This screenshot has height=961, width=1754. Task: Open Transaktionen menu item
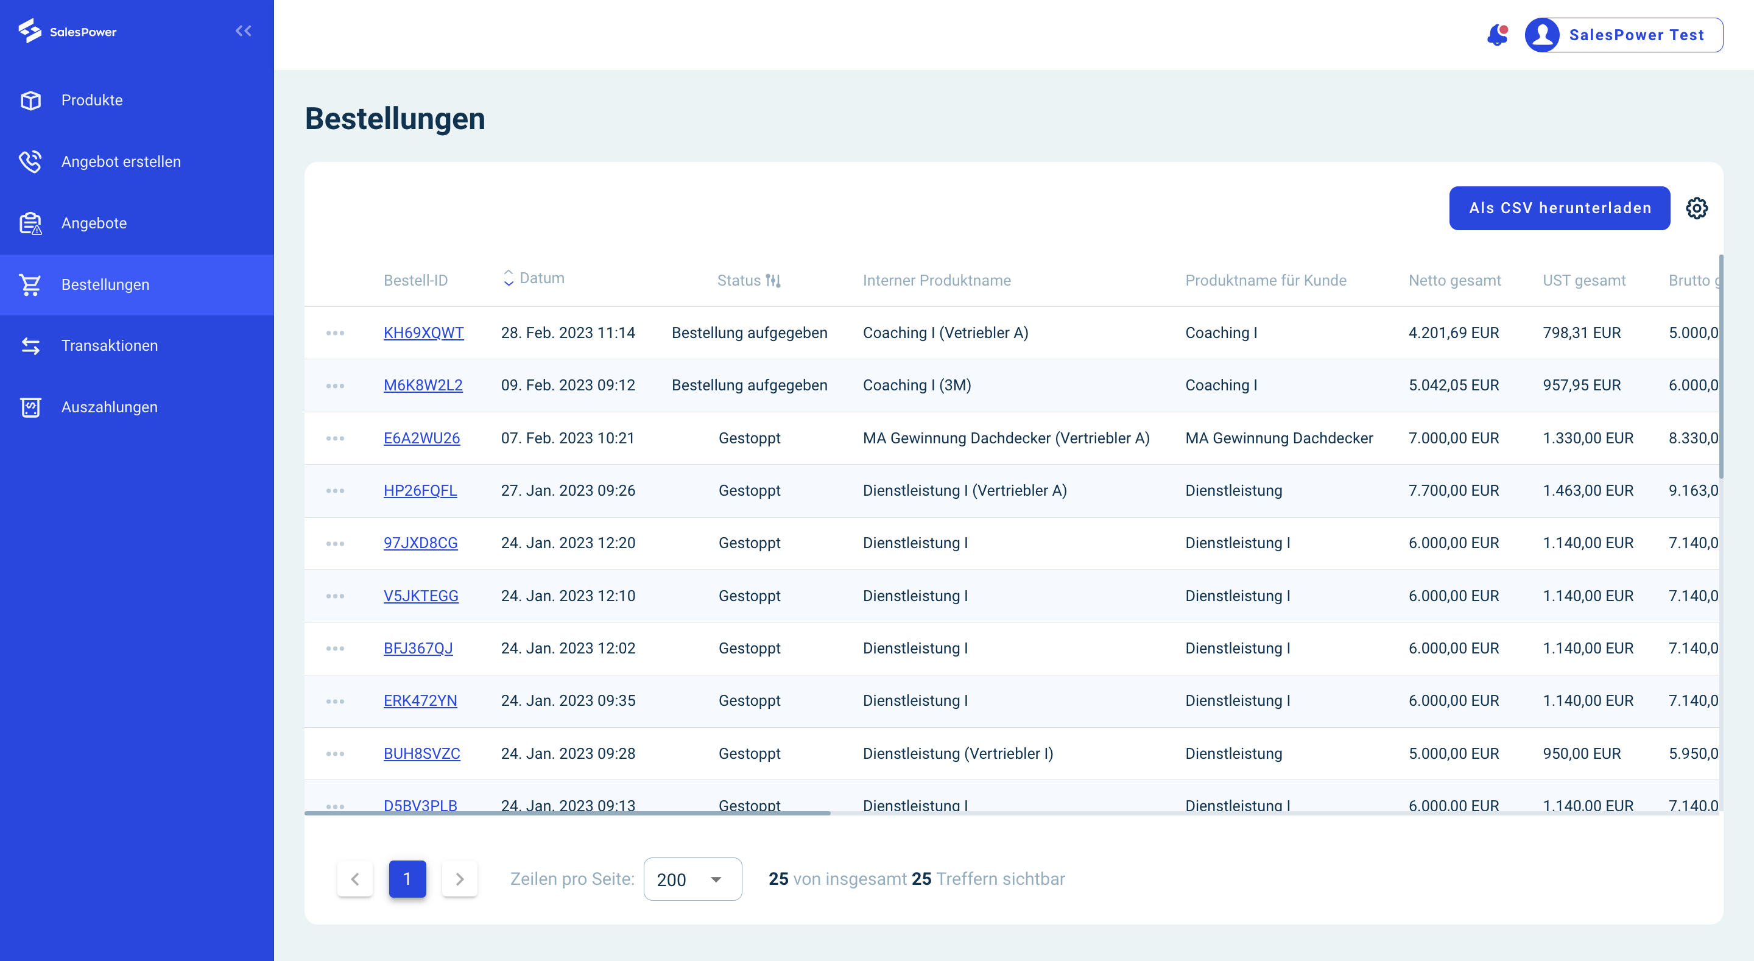[x=137, y=346]
